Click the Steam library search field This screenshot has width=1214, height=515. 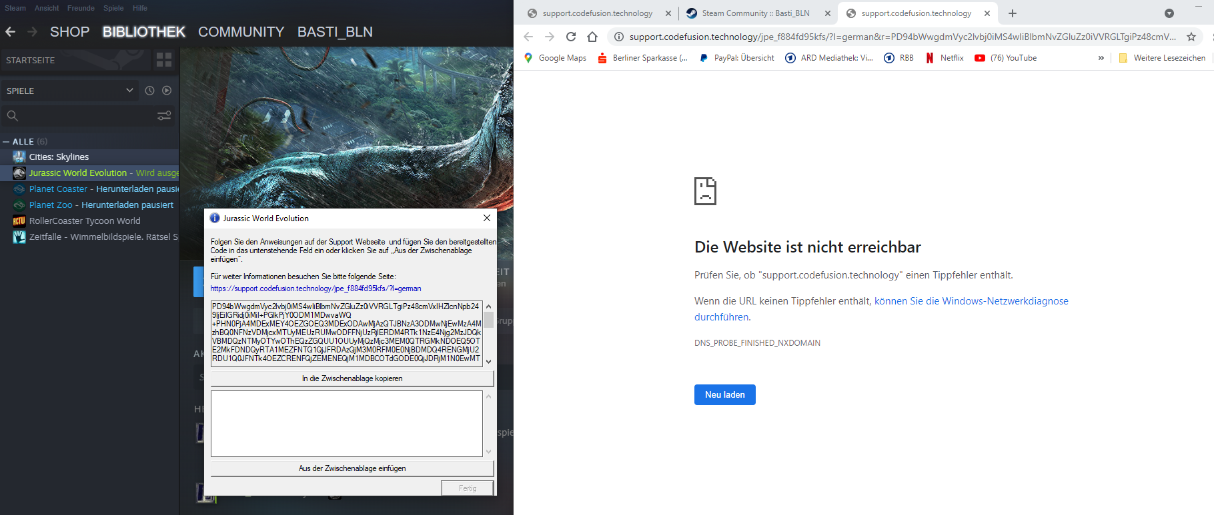87,116
